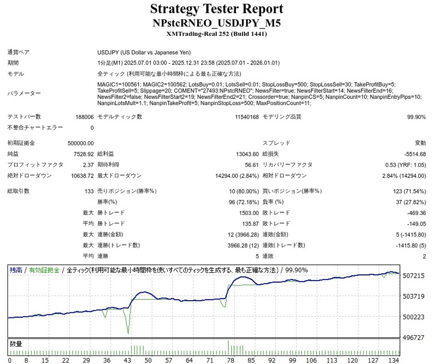Click the 純益 value 7528.92
This screenshot has height=364, width=433.
(x=84, y=154)
